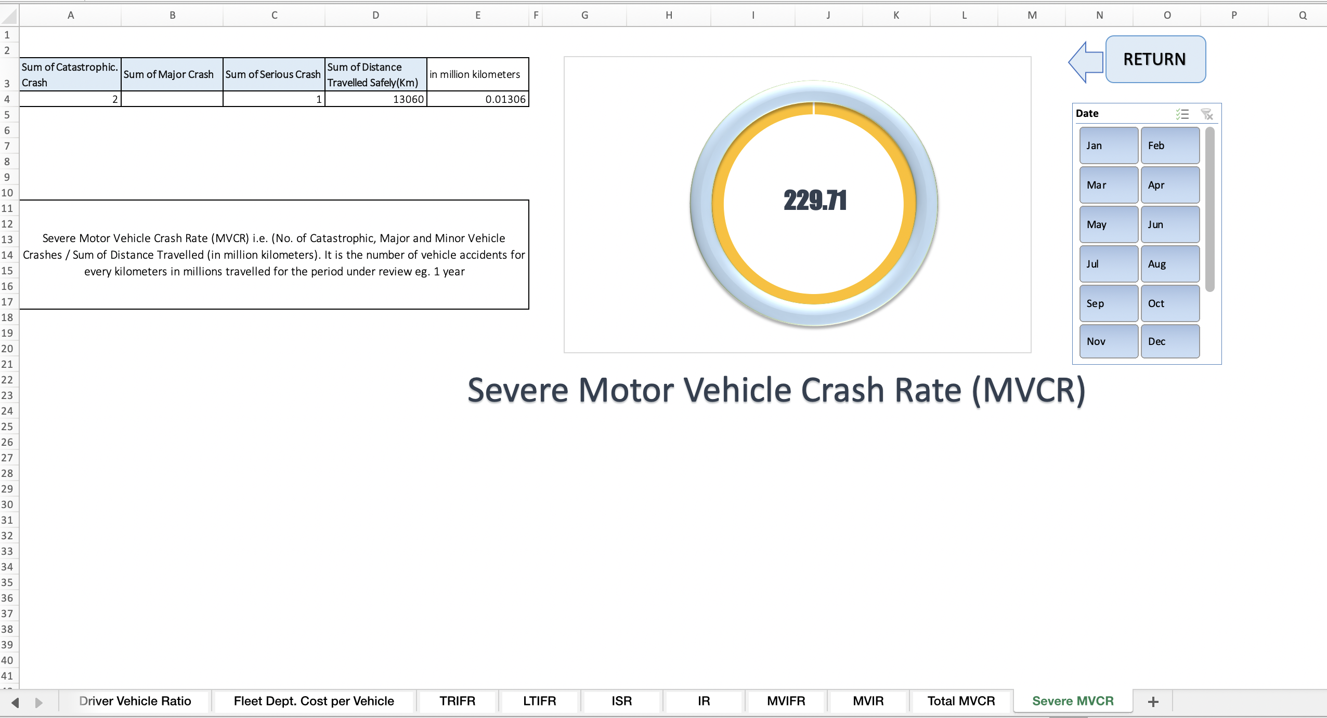The width and height of the screenshot is (1327, 718).
Task: Select Sep in Date slicer
Action: tap(1109, 303)
